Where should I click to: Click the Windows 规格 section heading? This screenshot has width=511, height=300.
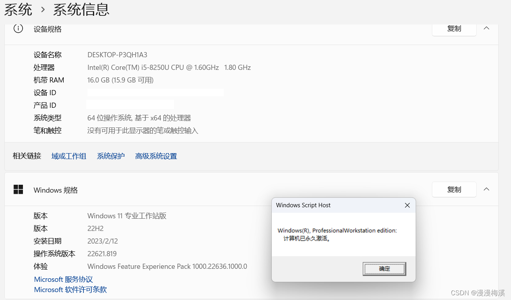[56, 190]
